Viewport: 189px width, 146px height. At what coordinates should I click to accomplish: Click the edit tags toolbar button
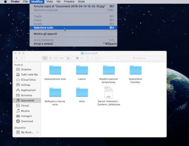98,58
